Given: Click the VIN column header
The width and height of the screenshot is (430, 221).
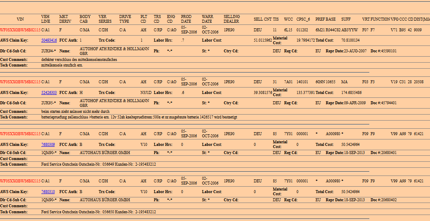Looking at the screenshot, I should [x=20, y=19].
